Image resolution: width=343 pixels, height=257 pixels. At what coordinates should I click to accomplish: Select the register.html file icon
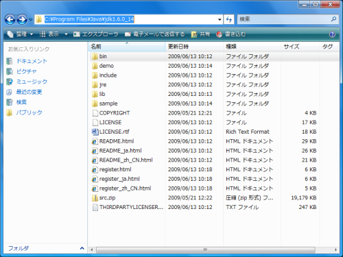pos(95,169)
